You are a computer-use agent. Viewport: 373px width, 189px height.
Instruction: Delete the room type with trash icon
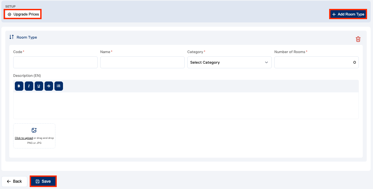(x=358, y=39)
